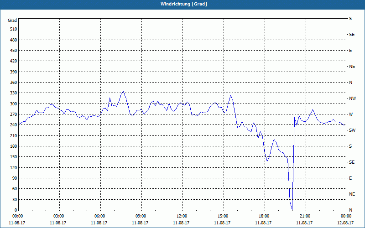
Task: Click the "N" compass label level with 360
Action: tap(350, 83)
